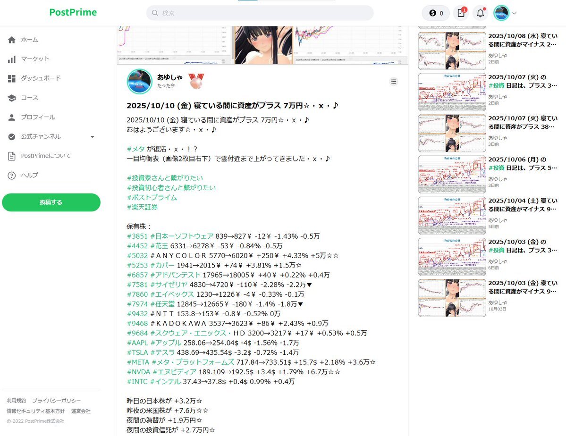The height and width of the screenshot is (436, 566).
Task: Click the ダッシュボード grid icon
Action: pyautogui.click(x=11, y=78)
